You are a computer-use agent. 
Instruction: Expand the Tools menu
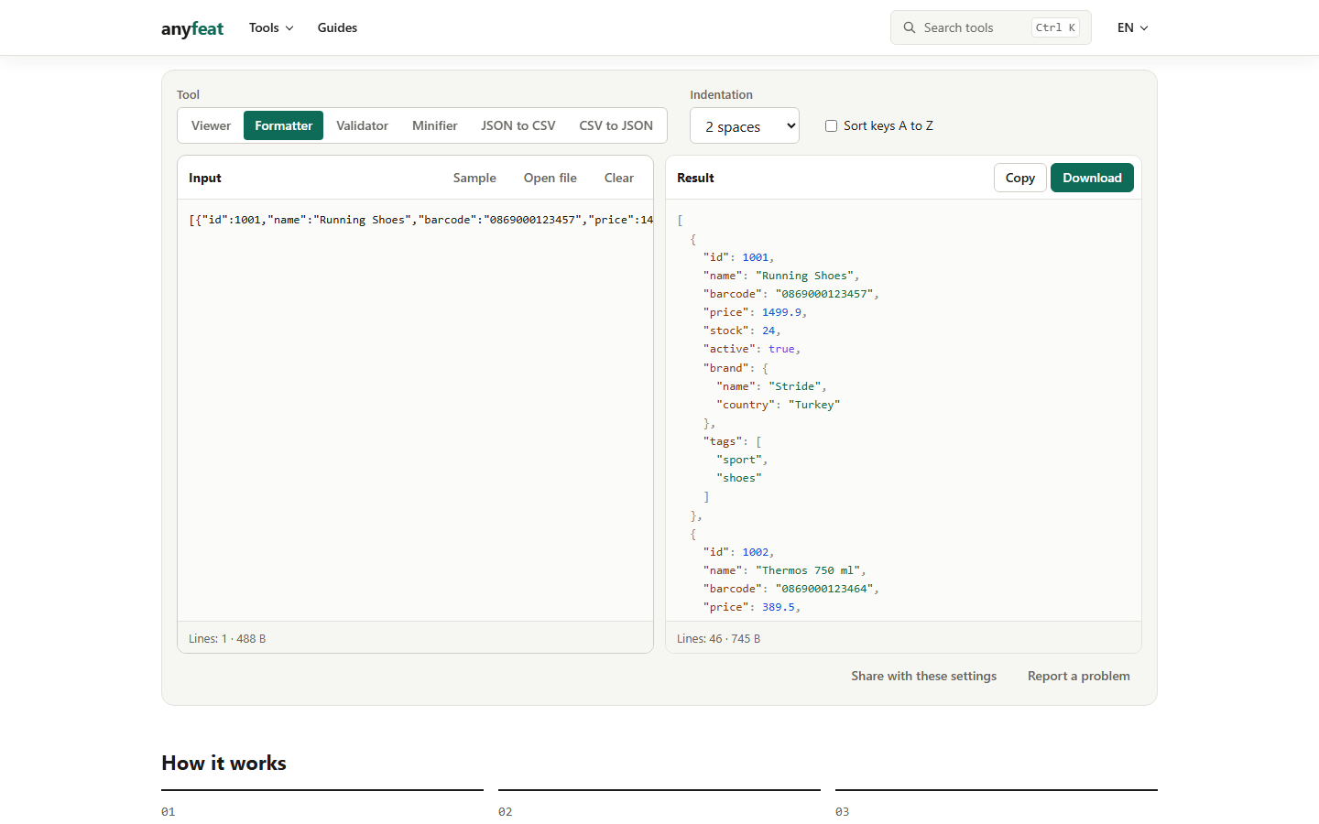point(271,27)
